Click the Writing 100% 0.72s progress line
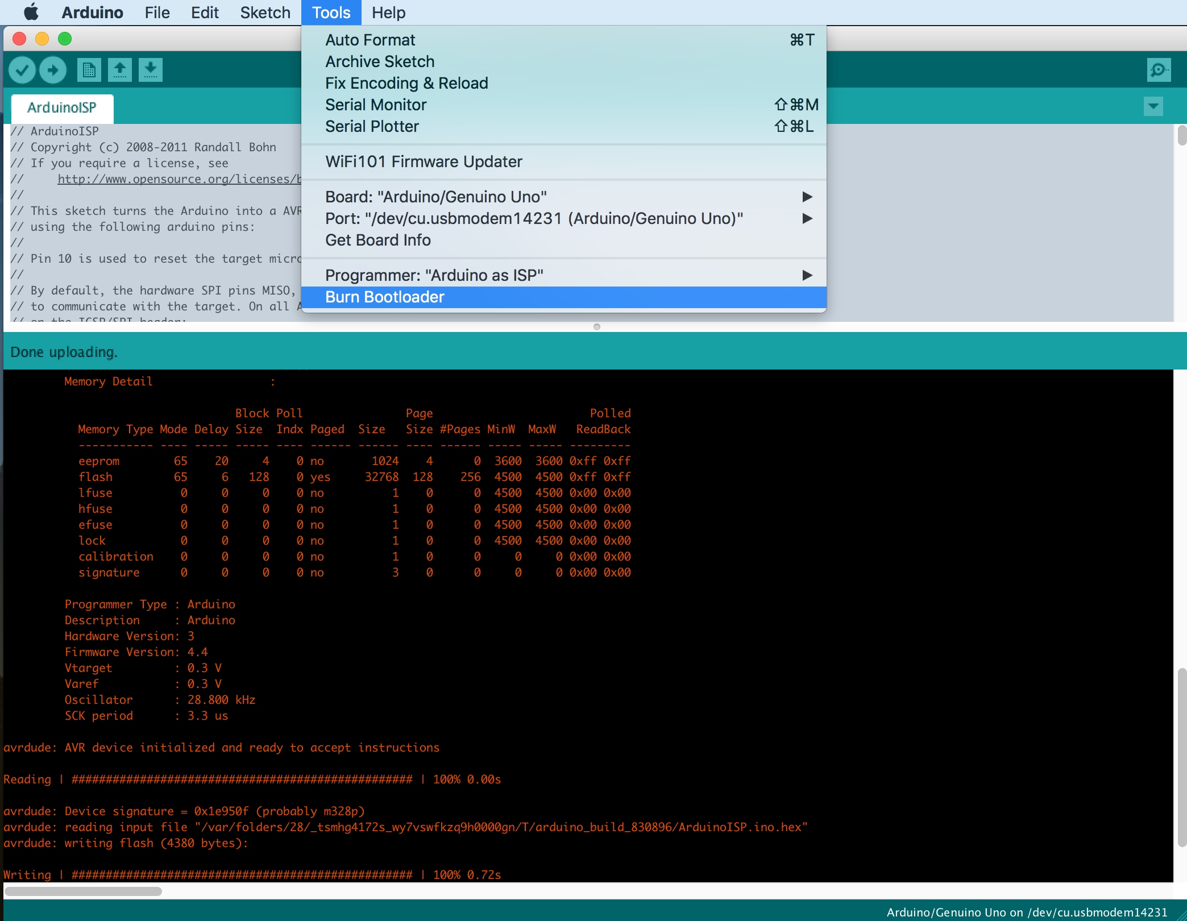 (252, 875)
